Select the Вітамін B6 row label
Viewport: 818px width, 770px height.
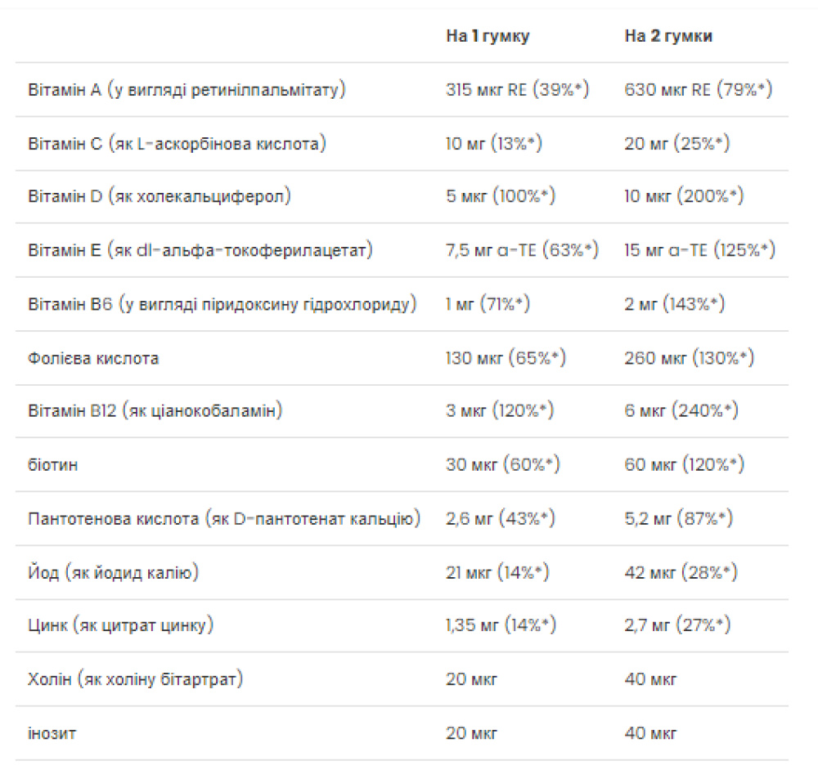pyautogui.click(x=222, y=304)
